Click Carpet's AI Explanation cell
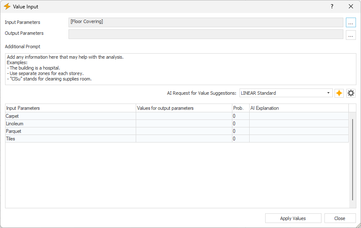This screenshot has height=228, width=361. coord(299,116)
